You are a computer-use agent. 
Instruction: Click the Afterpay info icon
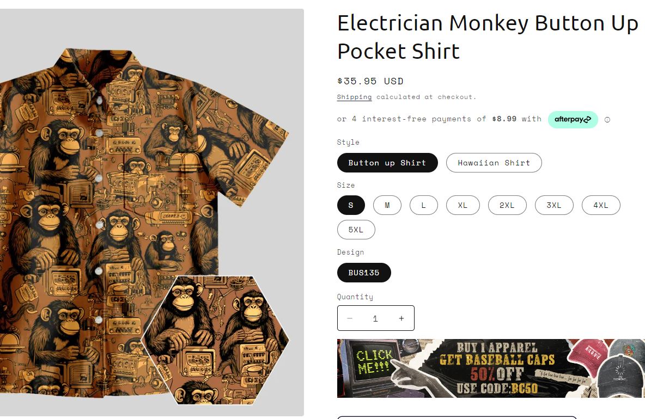click(x=607, y=120)
